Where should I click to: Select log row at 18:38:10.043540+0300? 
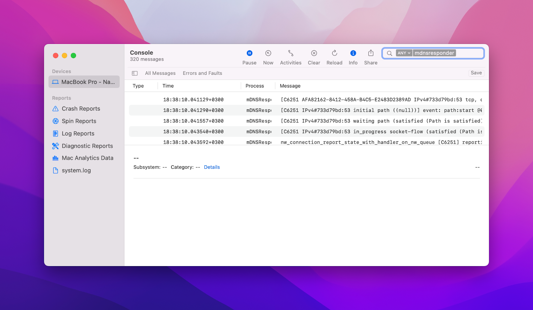click(x=306, y=132)
